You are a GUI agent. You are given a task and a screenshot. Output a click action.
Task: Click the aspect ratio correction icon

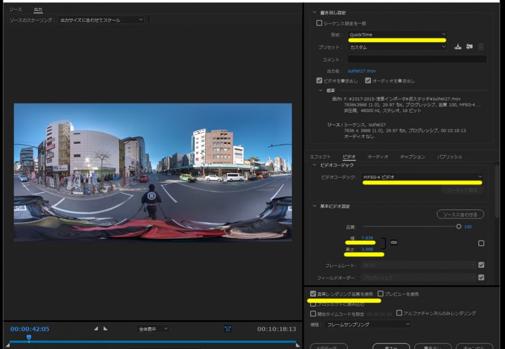click(227, 329)
